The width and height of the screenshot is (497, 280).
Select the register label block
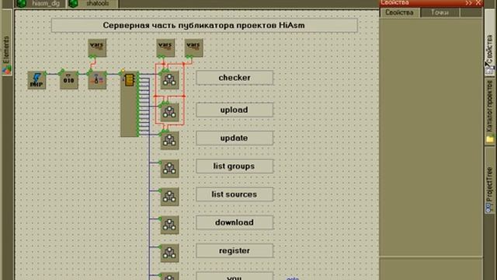tap(235, 250)
